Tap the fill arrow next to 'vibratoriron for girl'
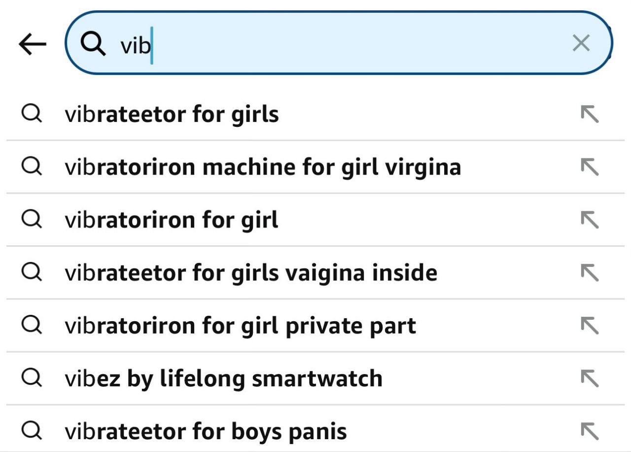 pos(590,220)
